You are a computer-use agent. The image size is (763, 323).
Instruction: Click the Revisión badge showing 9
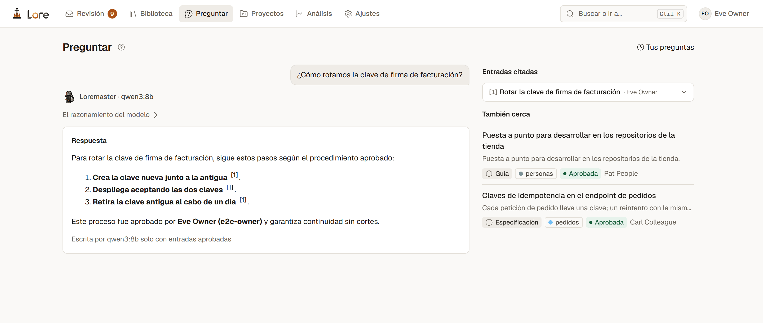point(112,14)
